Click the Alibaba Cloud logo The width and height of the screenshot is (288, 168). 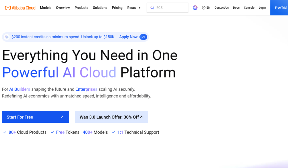point(20,8)
